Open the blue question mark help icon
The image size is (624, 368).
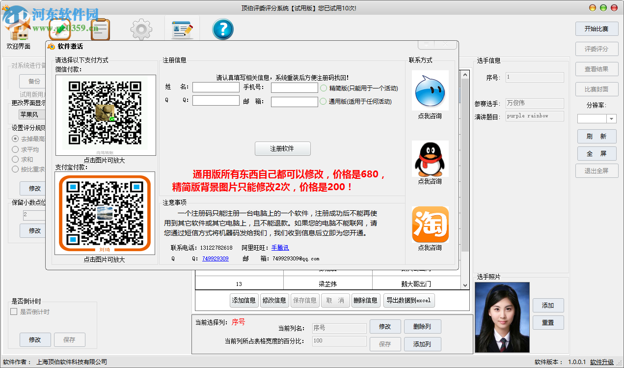point(222,28)
